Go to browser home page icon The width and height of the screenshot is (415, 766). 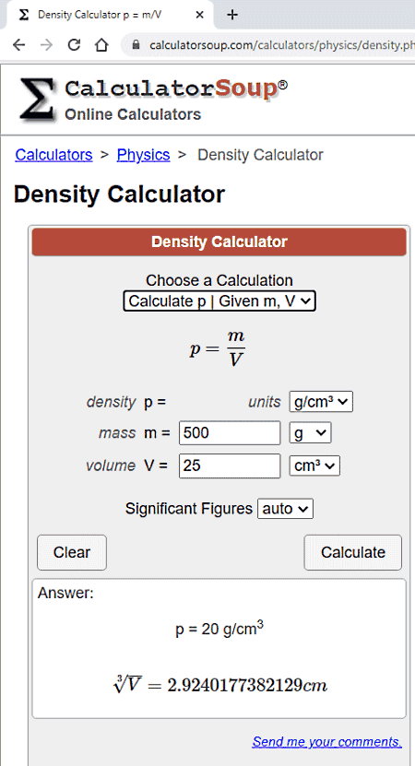101,45
